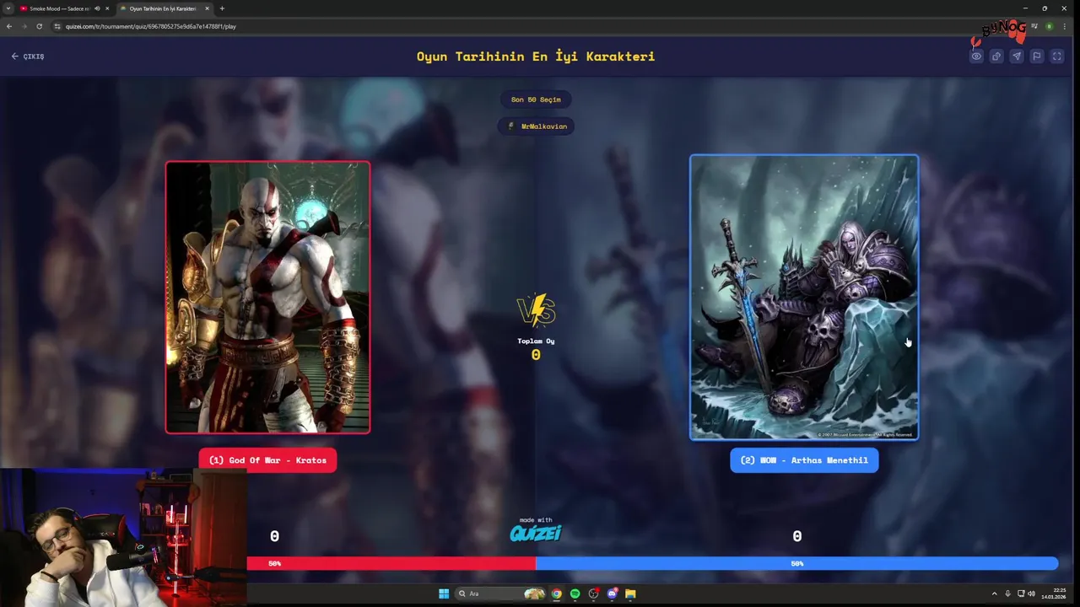Click the microphone tray icon
This screenshot has height=607, width=1080.
[x=1007, y=594]
